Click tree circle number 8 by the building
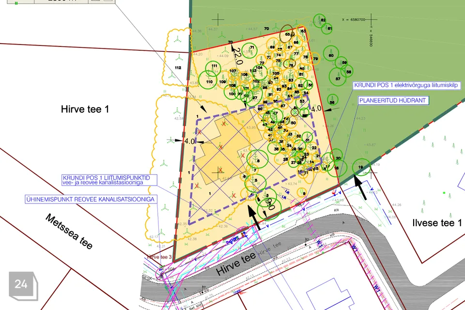 point(257,159)
